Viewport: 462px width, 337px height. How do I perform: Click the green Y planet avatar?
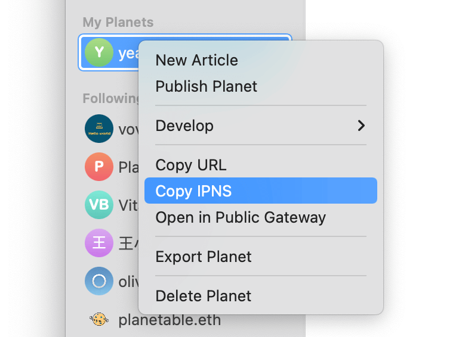pos(99,52)
